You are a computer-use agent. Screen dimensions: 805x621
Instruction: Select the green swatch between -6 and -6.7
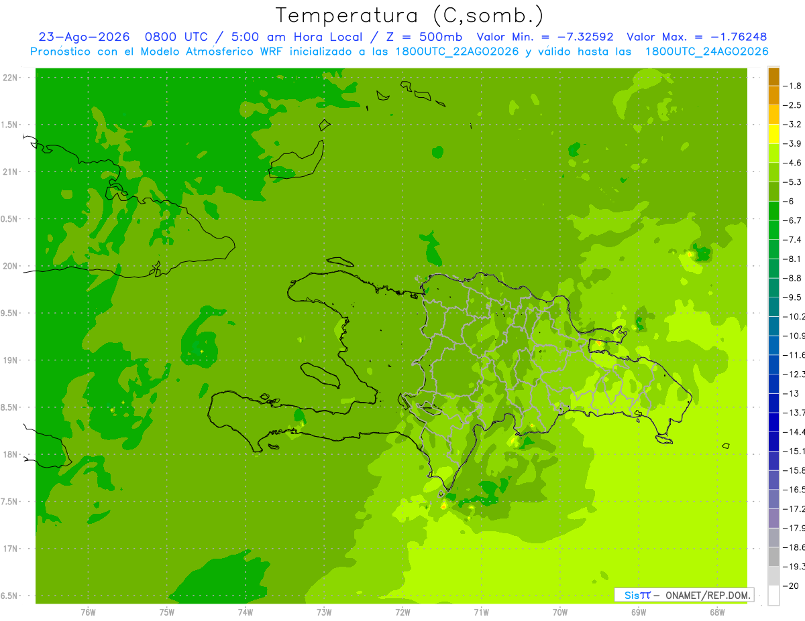773,211
